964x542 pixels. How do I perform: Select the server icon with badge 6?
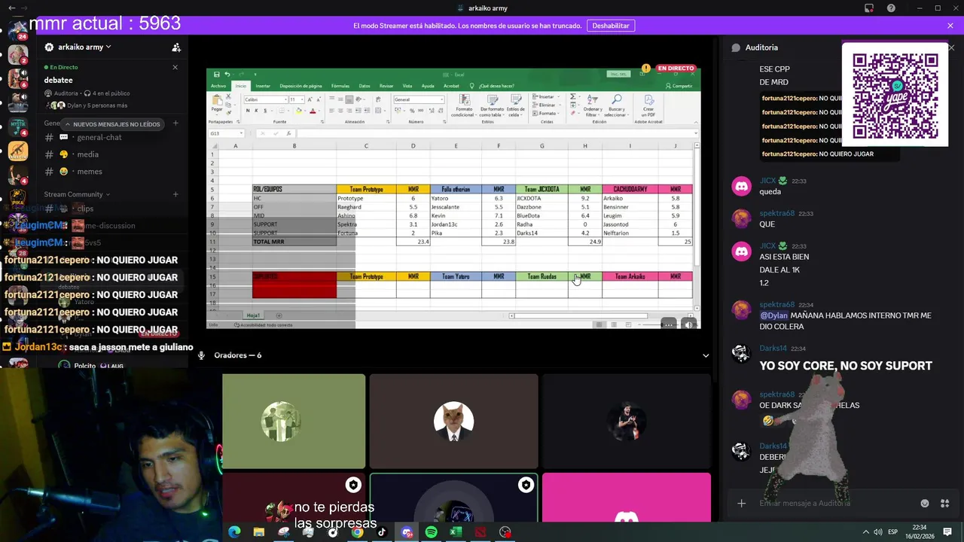tap(17, 79)
